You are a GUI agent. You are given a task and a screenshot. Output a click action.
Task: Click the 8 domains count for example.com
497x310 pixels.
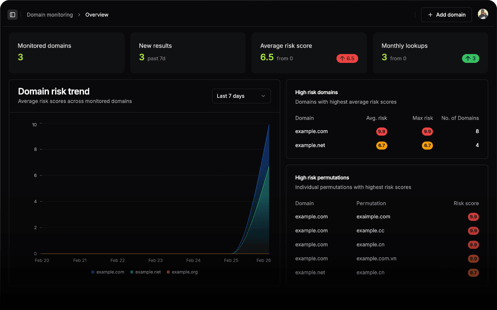pyautogui.click(x=477, y=131)
